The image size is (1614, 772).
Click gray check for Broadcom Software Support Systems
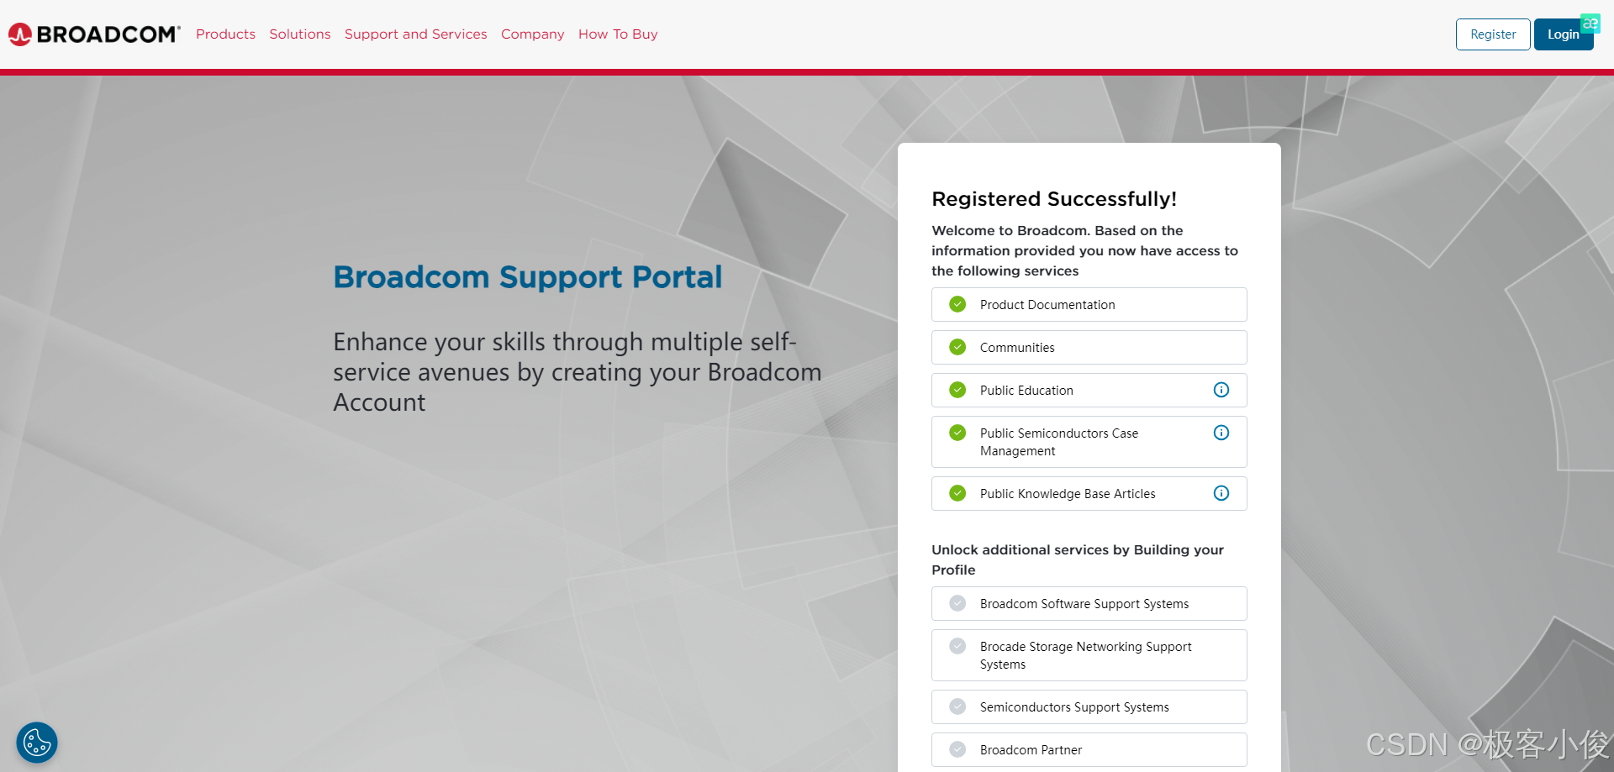[x=957, y=603]
